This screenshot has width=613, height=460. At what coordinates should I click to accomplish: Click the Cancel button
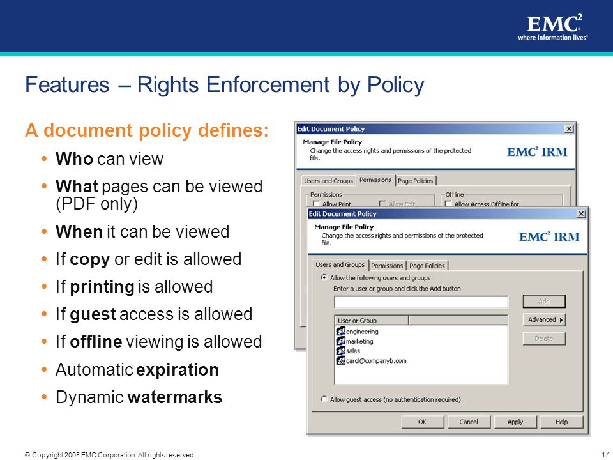pos(469,422)
